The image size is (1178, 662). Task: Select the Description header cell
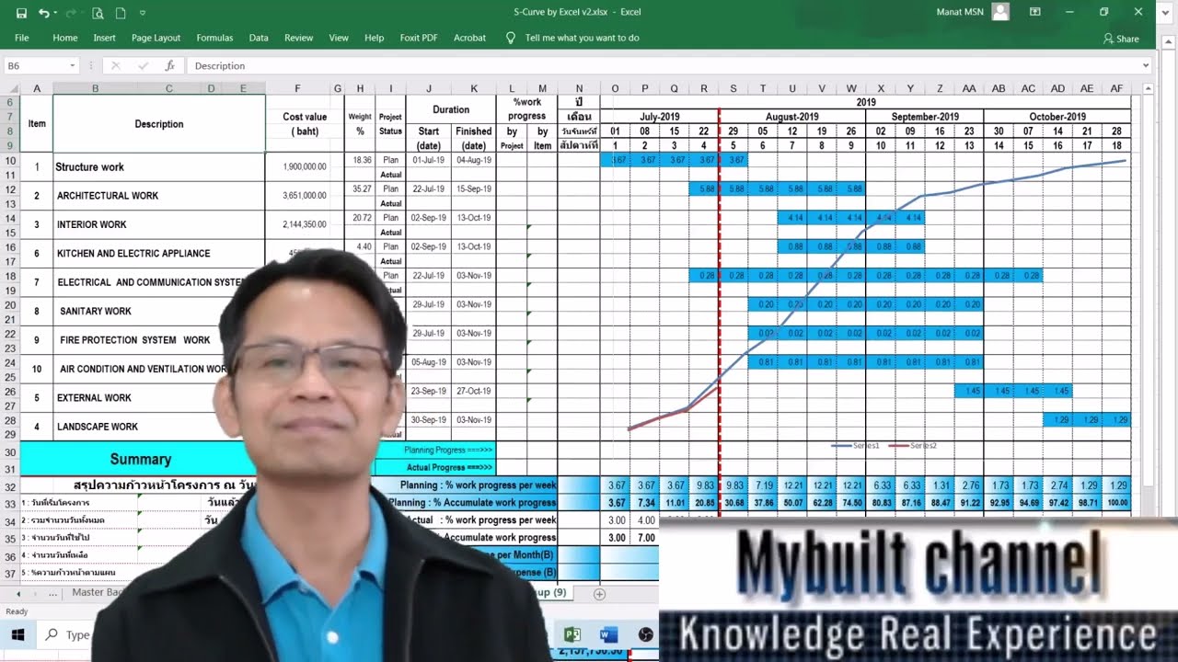[x=159, y=124]
